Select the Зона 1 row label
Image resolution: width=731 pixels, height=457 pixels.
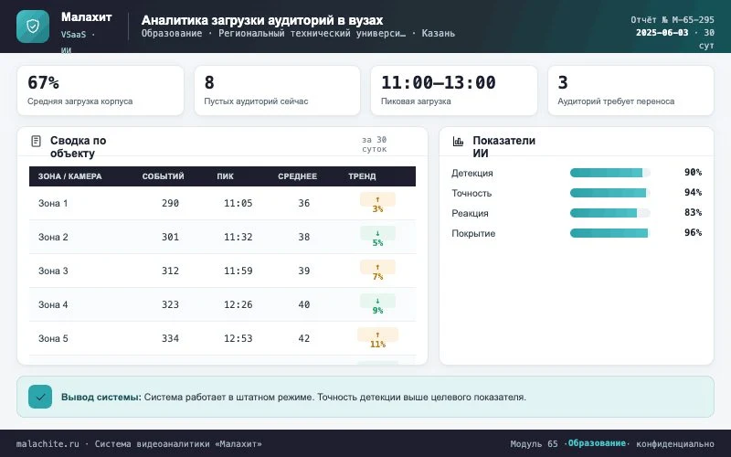click(53, 203)
